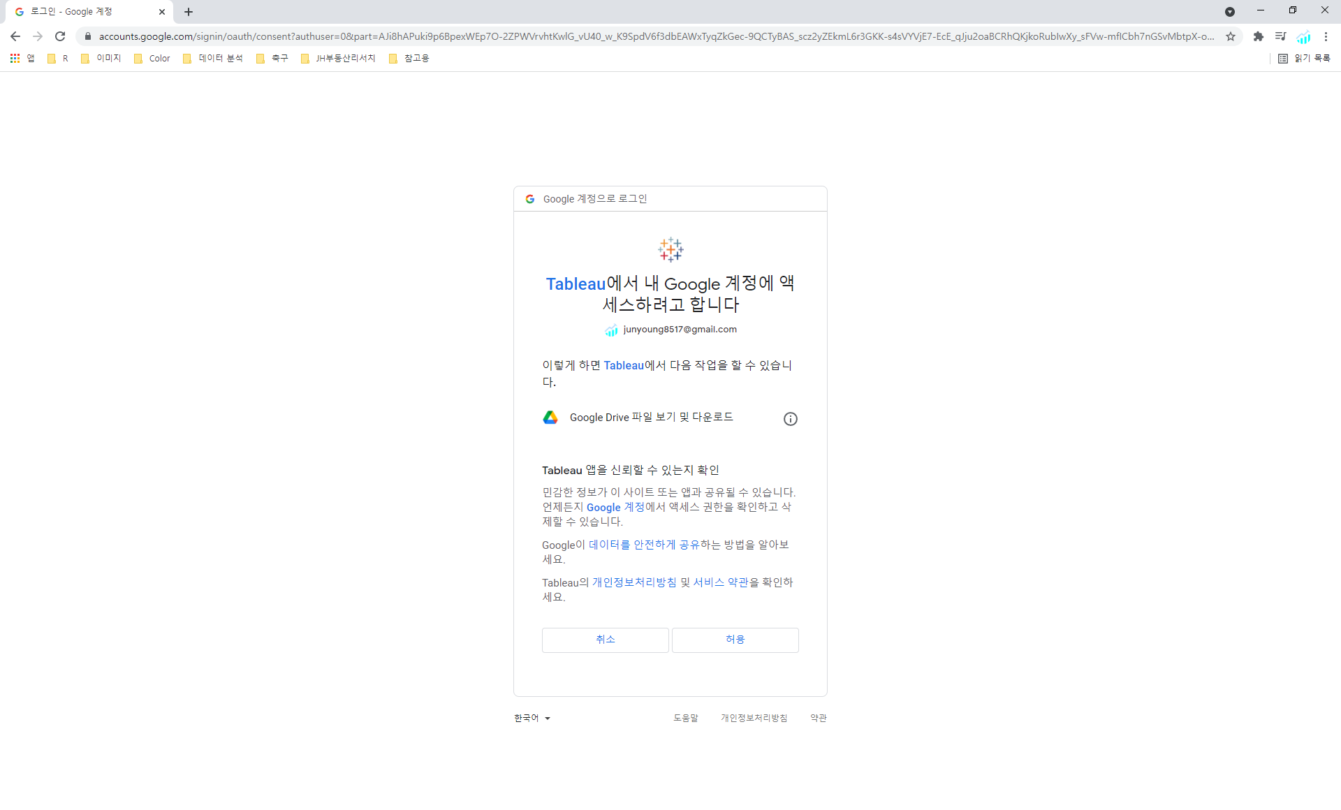Click the info icon beside Google Drive permission
This screenshot has height=810, width=1341.
coord(790,419)
